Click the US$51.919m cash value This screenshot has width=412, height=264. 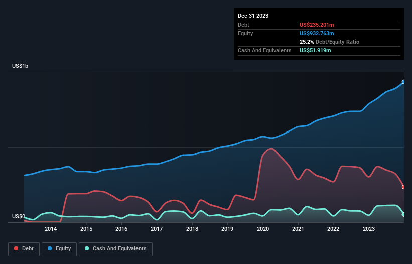click(315, 50)
